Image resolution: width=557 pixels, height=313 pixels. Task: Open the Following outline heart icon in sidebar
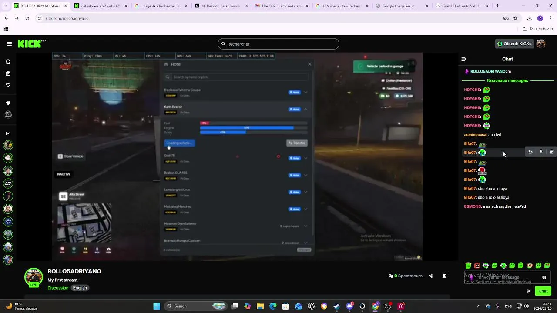click(8, 85)
